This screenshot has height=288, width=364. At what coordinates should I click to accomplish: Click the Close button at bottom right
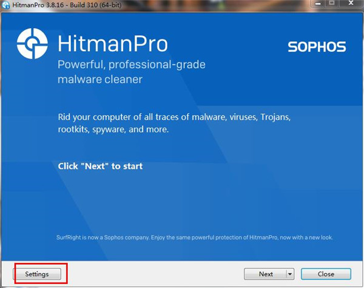click(x=326, y=274)
